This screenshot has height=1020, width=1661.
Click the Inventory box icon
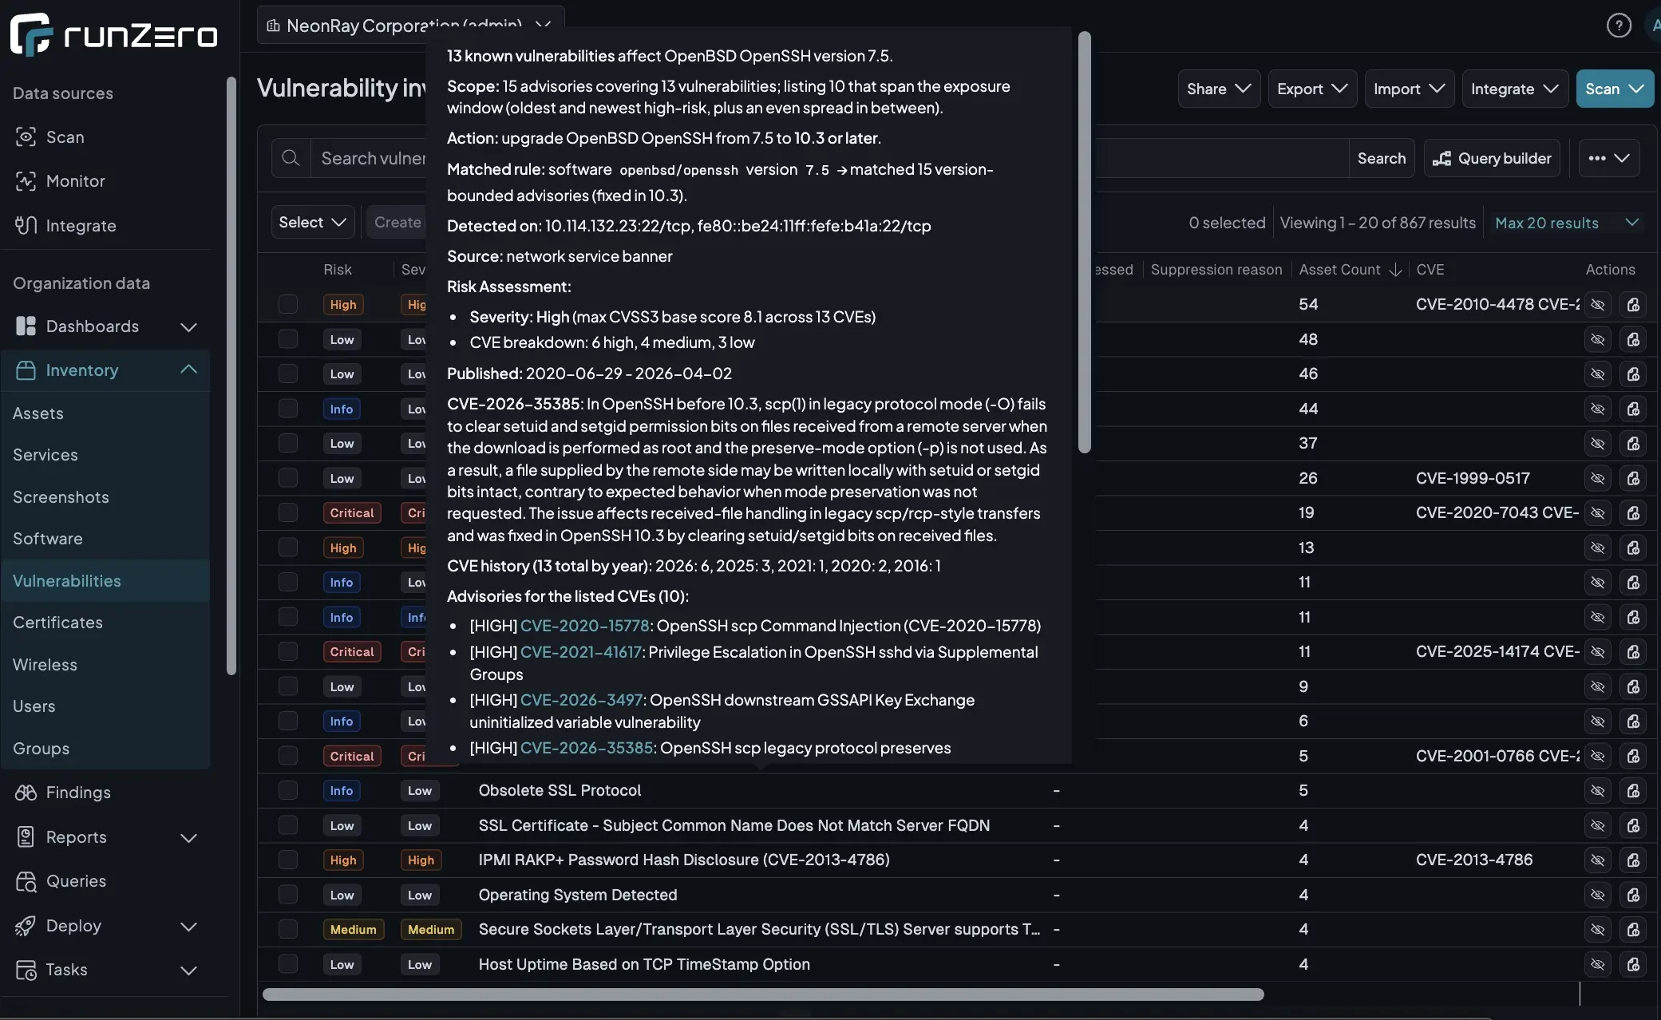coord(26,370)
